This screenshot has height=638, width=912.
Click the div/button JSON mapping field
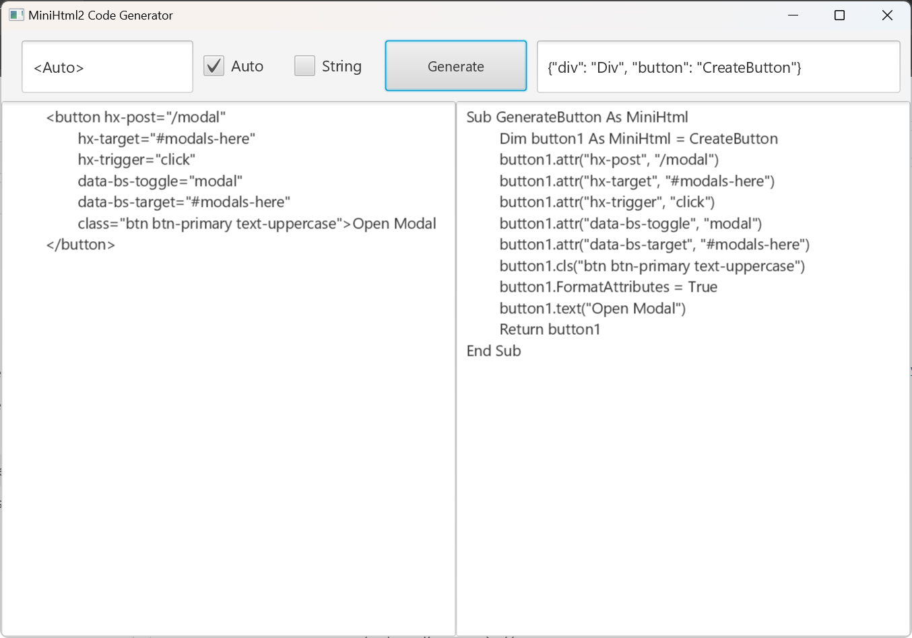(718, 67)
